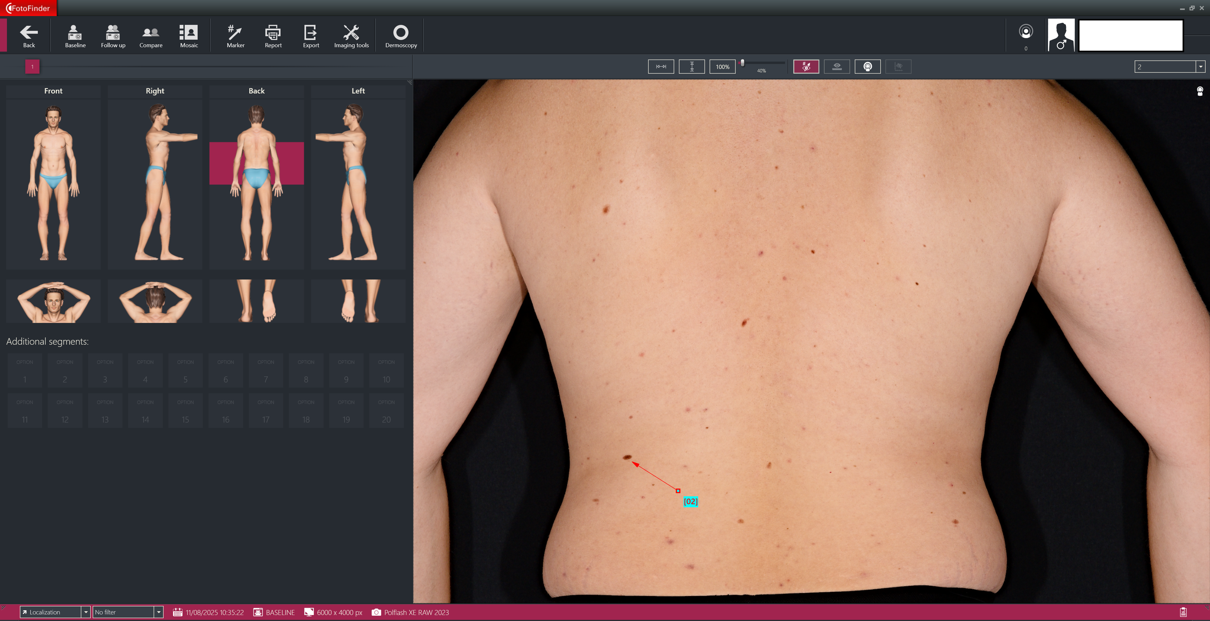1210x621 pixels.
Task: Toggle marker visibility eye button
Action: (806, 67)
